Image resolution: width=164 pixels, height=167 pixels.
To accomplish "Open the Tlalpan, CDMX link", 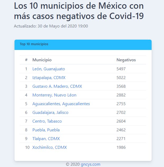I will [x=46, y=139].
